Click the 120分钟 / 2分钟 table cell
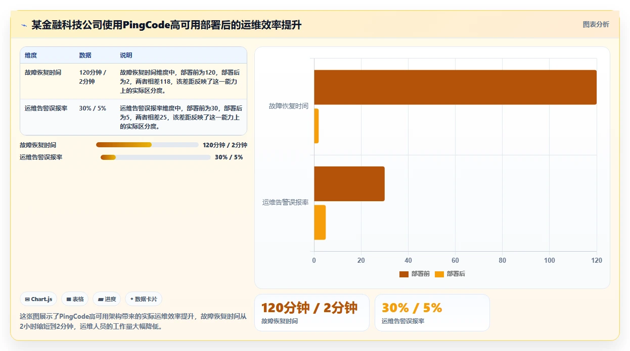Image resolution: width=630 pixels, height=351 pixels. click(x=93, y=77)
